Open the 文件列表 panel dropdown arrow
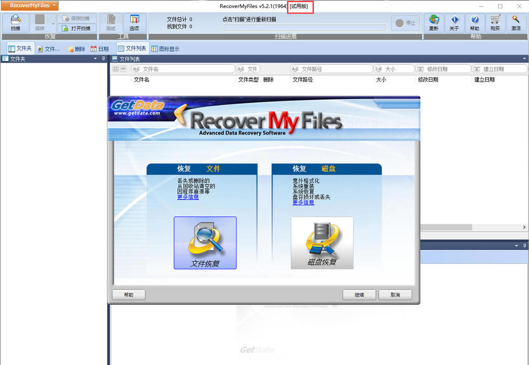 (524, 59)
